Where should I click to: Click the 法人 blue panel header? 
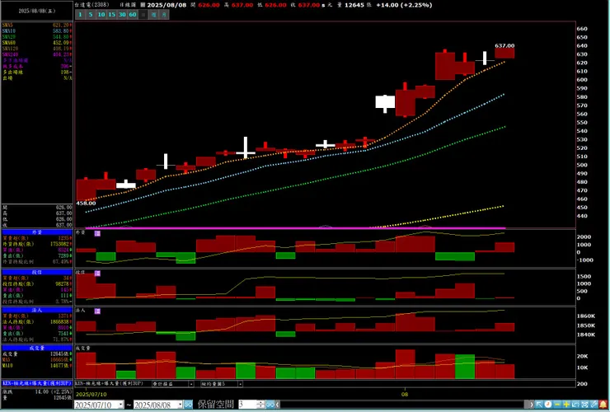pos(37,310)
